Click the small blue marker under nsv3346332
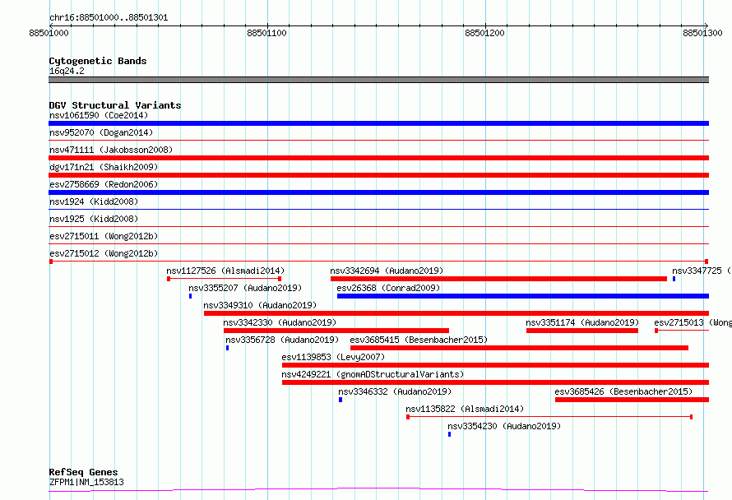 [x=341, y=400]
